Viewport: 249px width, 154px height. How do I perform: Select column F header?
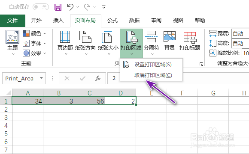click(182, 93)
